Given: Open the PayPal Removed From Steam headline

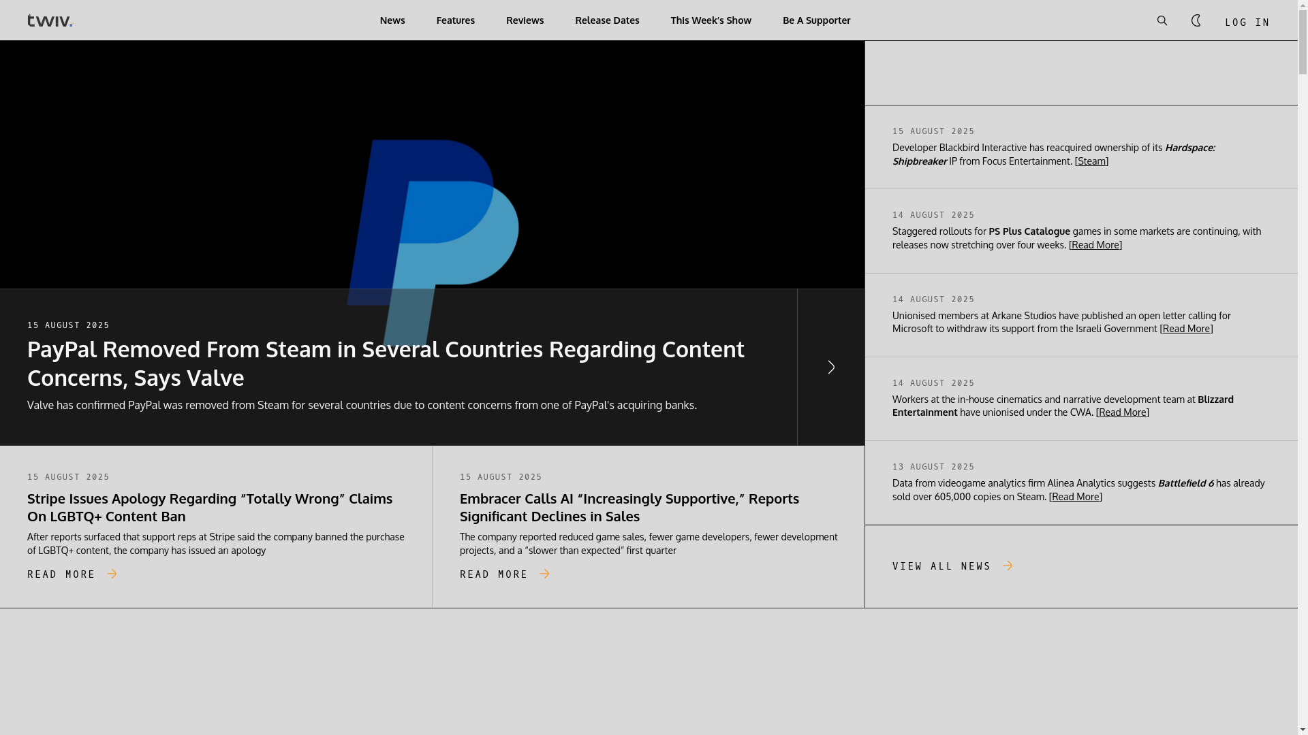Looking at the screenshot, I should coord(386,363).
